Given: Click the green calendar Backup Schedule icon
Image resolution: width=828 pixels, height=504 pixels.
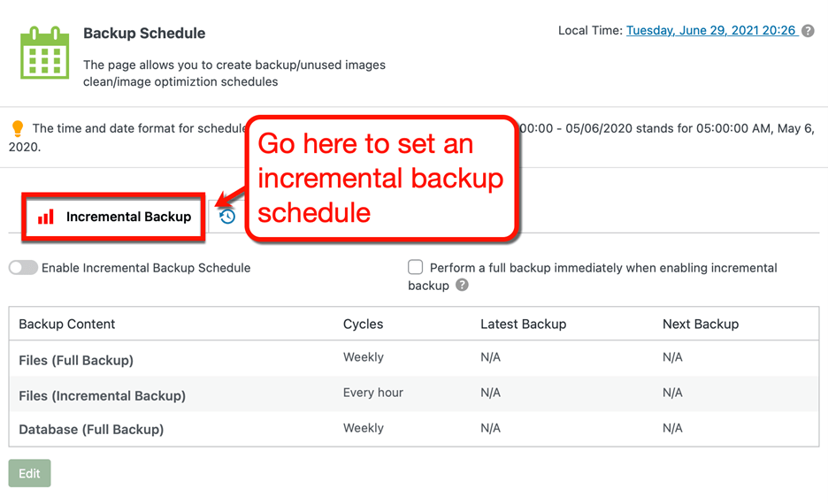Looking at the screenshot, I should pos(44,53).
